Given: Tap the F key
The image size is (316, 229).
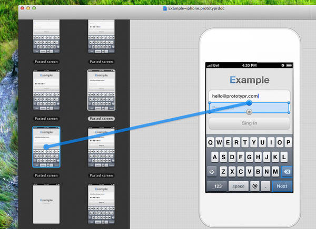Looking at the screenshot, I should point(241,157).
